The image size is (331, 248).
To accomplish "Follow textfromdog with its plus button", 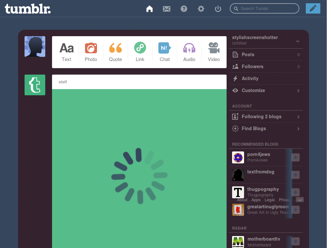I will pos(295,175).
